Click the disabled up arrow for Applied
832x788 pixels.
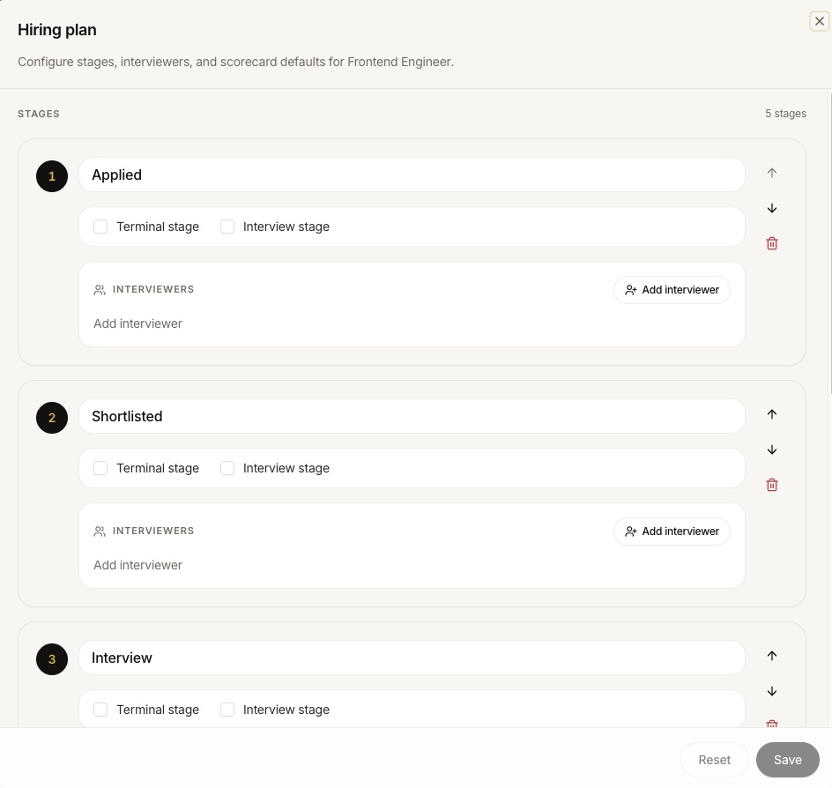tap(772, 173)
